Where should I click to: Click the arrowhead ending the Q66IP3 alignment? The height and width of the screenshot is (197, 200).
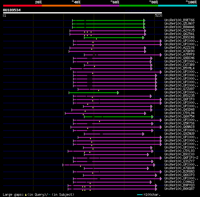coord(156,175)
